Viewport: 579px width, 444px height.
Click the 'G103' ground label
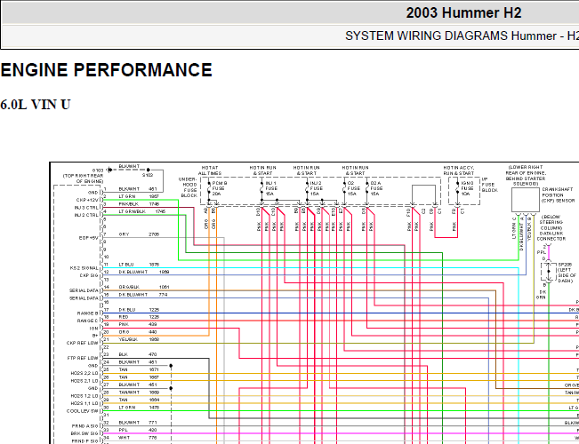point(98,170)
